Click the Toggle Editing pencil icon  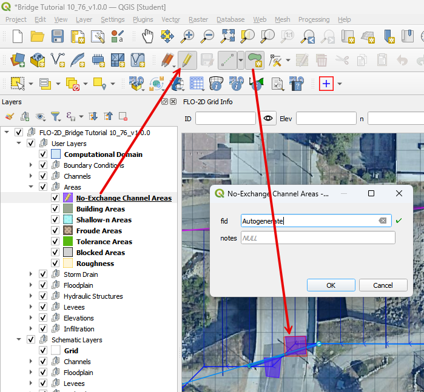187,60
